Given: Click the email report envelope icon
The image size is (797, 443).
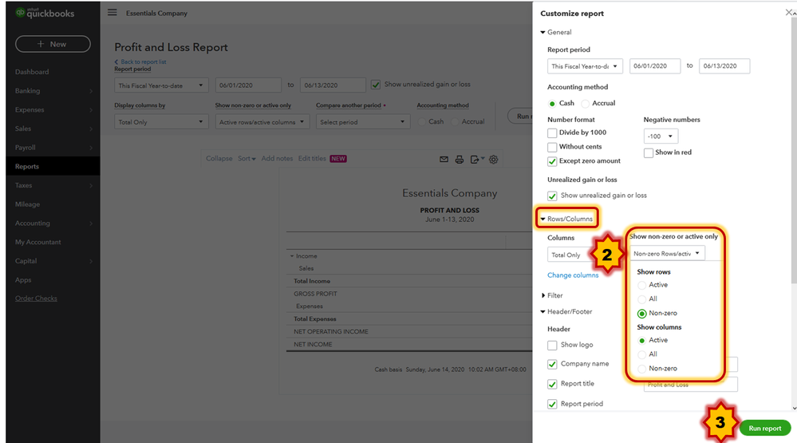Looking at the screenshot, I should tap(444, 159).
